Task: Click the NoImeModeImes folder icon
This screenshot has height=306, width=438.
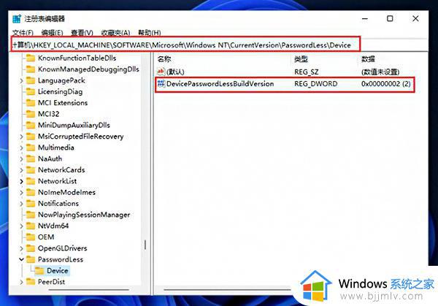Action: click(x=31, y=192)
